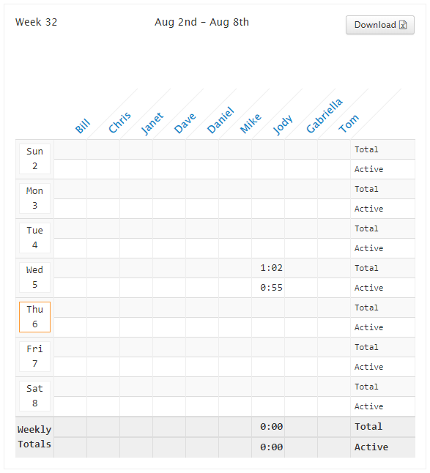Select the Tue 4 day box
This screenshot has height=473, width=430.
[34, 238]
